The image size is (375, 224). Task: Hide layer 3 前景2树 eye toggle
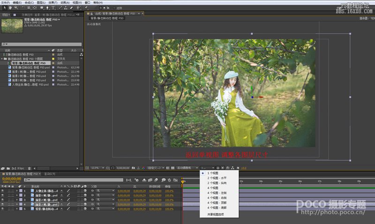pyautogui.click(x=3, y=200)
